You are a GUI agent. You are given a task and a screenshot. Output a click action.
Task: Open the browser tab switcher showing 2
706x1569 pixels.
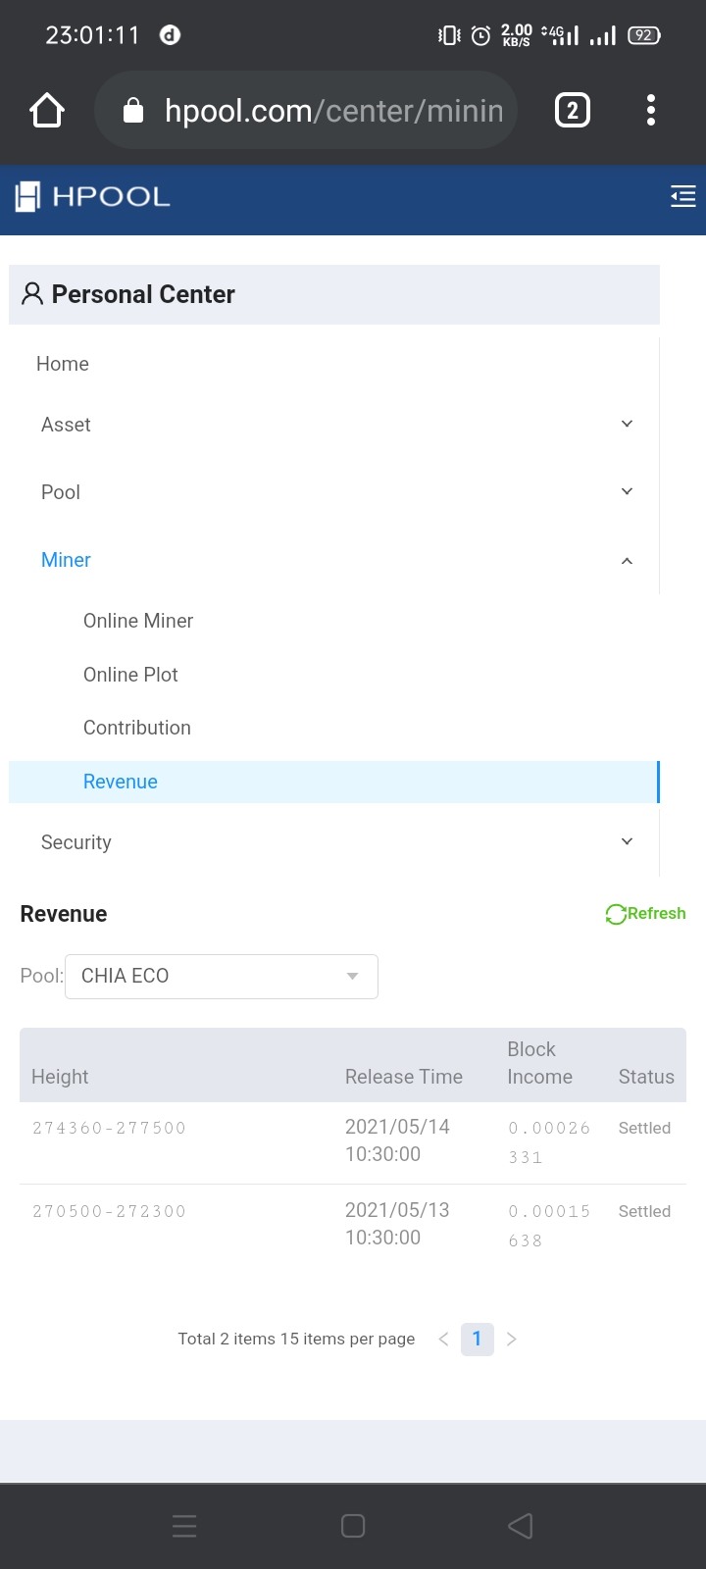[572, 110]
